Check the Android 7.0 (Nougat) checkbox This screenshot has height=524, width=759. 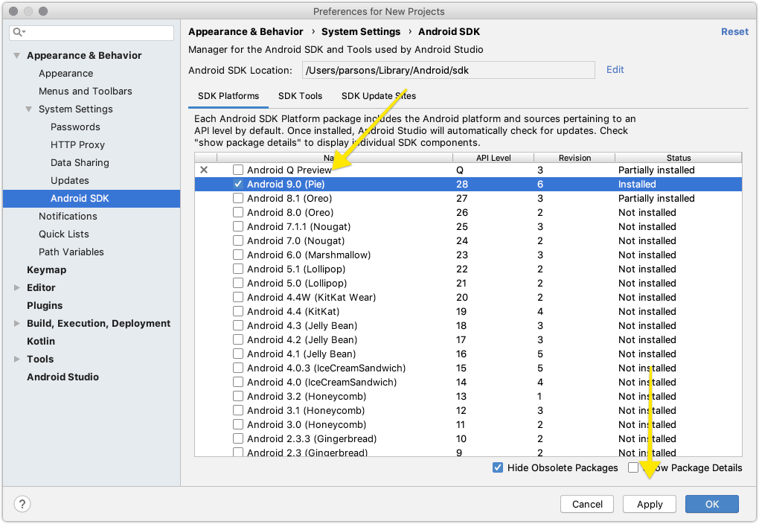point(237,240)
